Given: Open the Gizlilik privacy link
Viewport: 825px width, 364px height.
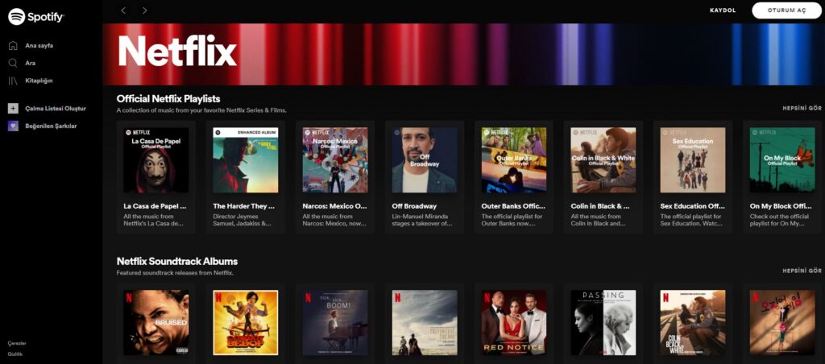Looking at the screenshot, I should click(15, 354).
